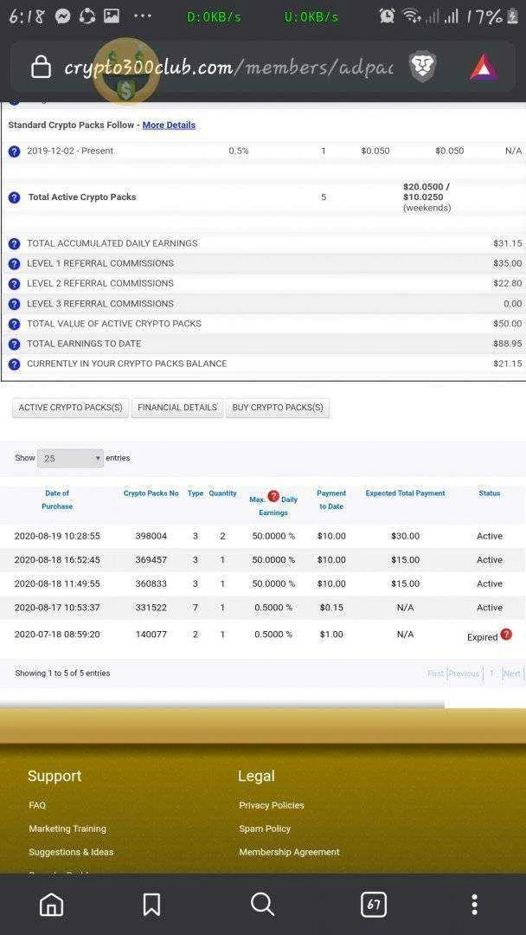This screenshot has width=526, height=935.
Task: Open Spam Policy footer link
Action: point(265,829)
